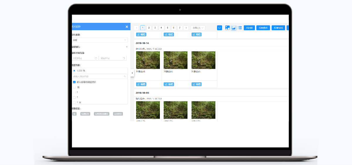Click the tag search magnifier icon

pos(125,76)
